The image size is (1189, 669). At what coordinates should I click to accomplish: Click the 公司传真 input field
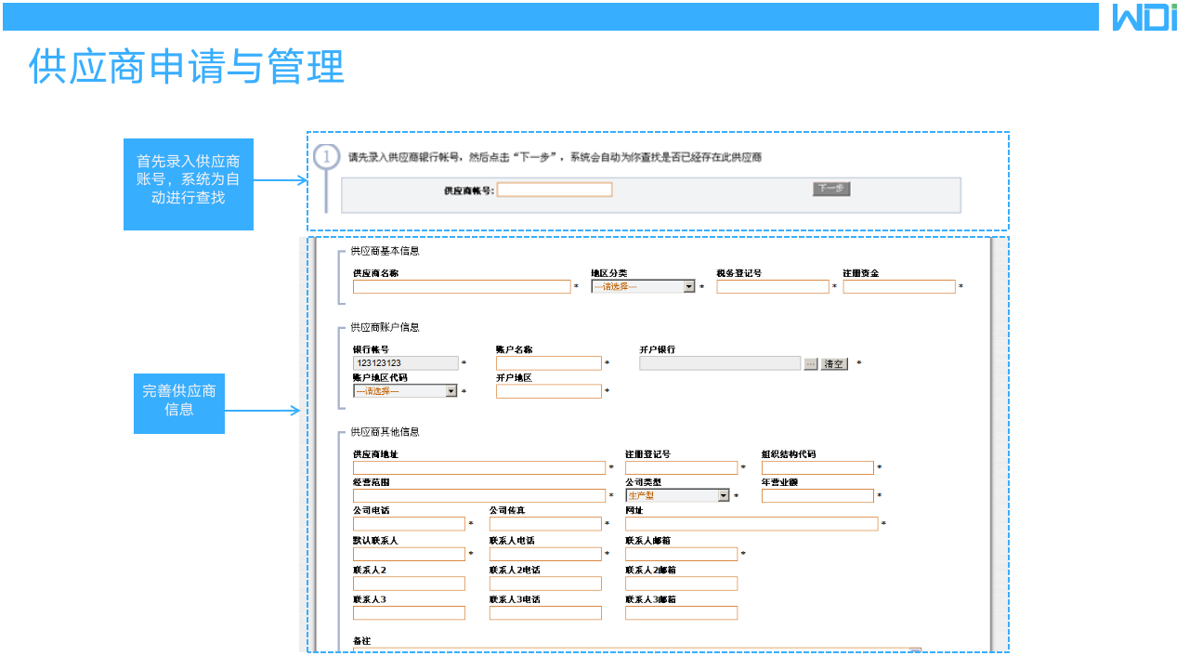tap(545, 523)
